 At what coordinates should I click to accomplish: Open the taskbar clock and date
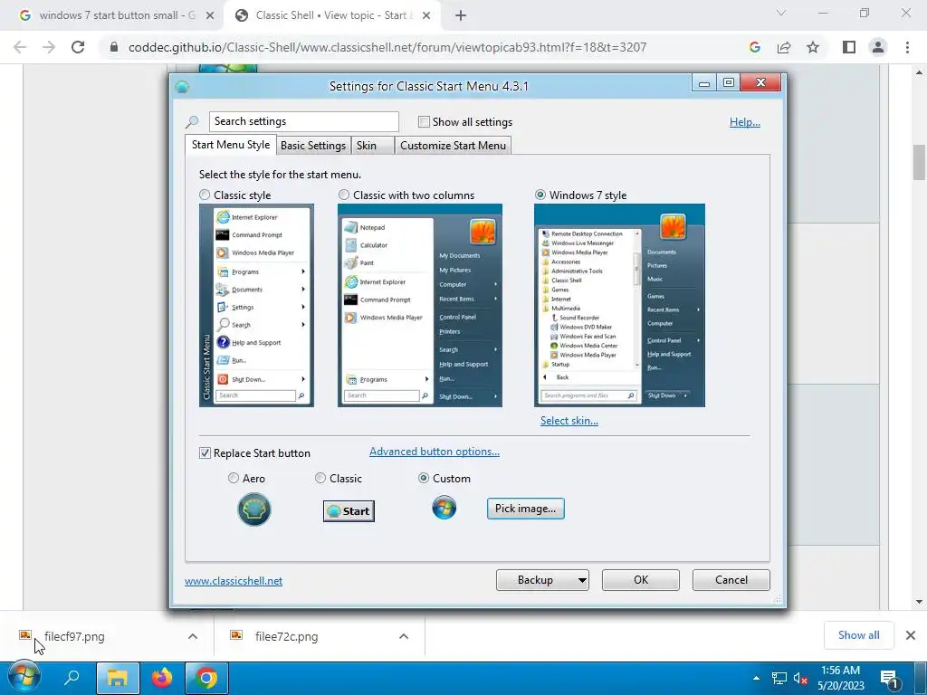pyautogui.click(x=841, y=678)
